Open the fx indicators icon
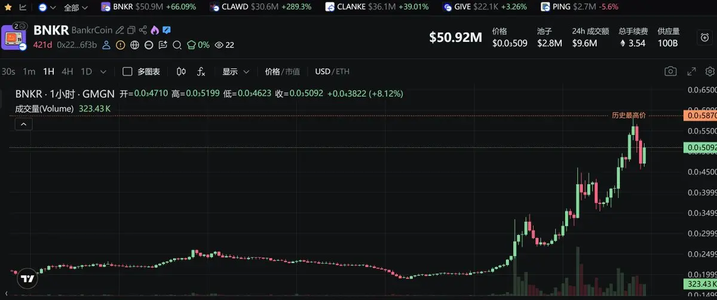This screenshot has width=717, height=300. 201,72
